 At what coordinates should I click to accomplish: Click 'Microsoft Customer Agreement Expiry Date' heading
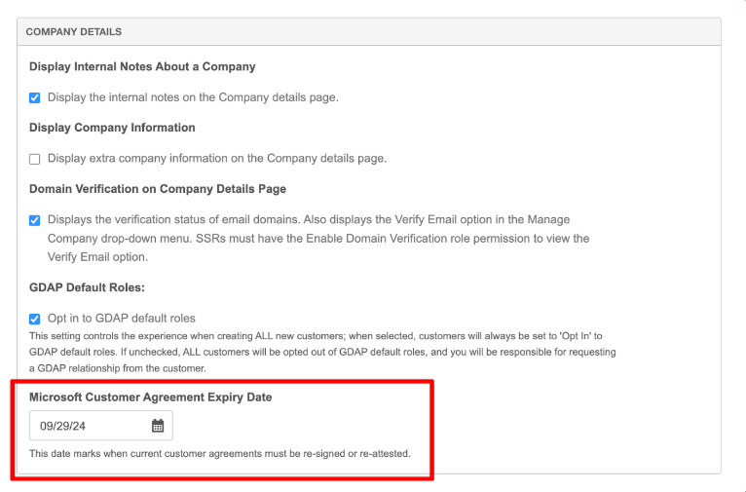151,397
